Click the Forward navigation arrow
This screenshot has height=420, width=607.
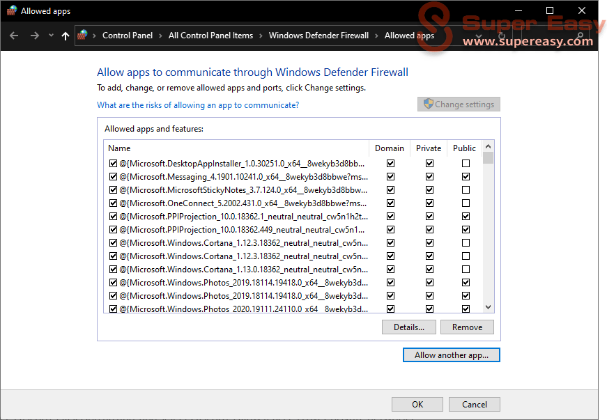[x=34, y=36]
